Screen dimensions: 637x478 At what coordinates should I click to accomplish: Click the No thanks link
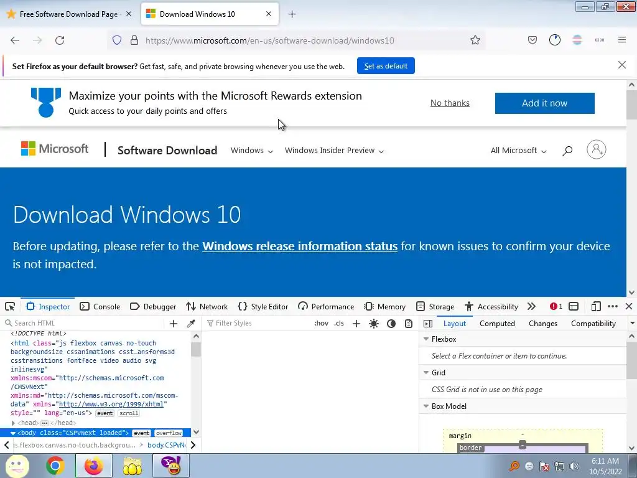(x=450, y=103)
